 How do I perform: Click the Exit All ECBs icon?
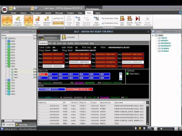tap(130, 21)
